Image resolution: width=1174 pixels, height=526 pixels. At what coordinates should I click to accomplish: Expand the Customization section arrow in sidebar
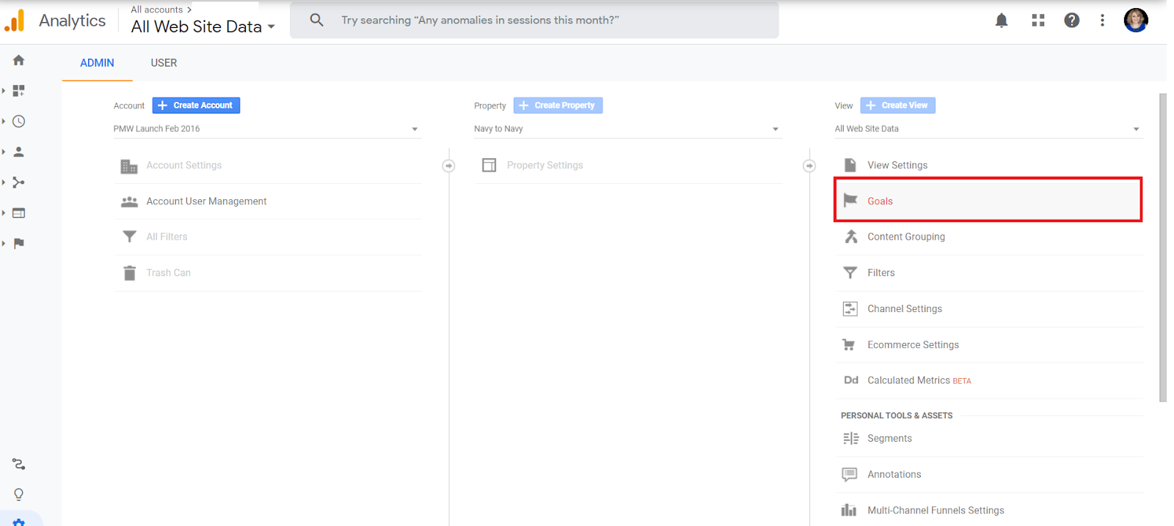(x=4, y=91)
